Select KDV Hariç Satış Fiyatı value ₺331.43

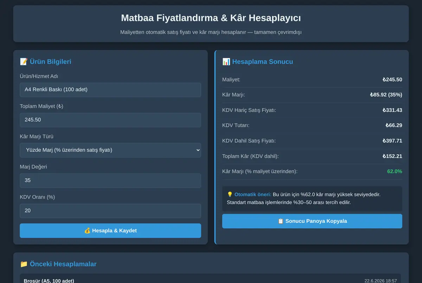[392, 110]
